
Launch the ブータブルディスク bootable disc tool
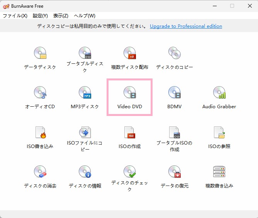85,59
